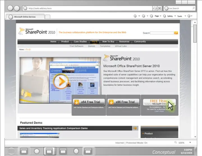The image size is (202, 156).
Task: Click the second command bar round icon
Action: tap(144, 16)
